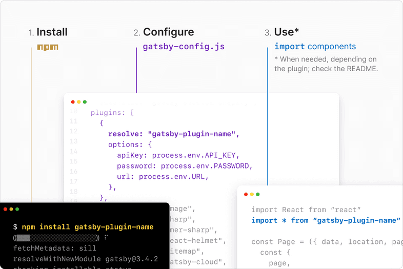The height and width of the screenshot is (269, 403).
Task: Minimize the terminal using its yellow dot
Action: pyautogui.click(x=11, y=209)
